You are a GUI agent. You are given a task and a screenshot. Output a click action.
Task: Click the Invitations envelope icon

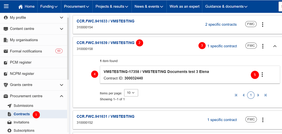pos(10,122)
